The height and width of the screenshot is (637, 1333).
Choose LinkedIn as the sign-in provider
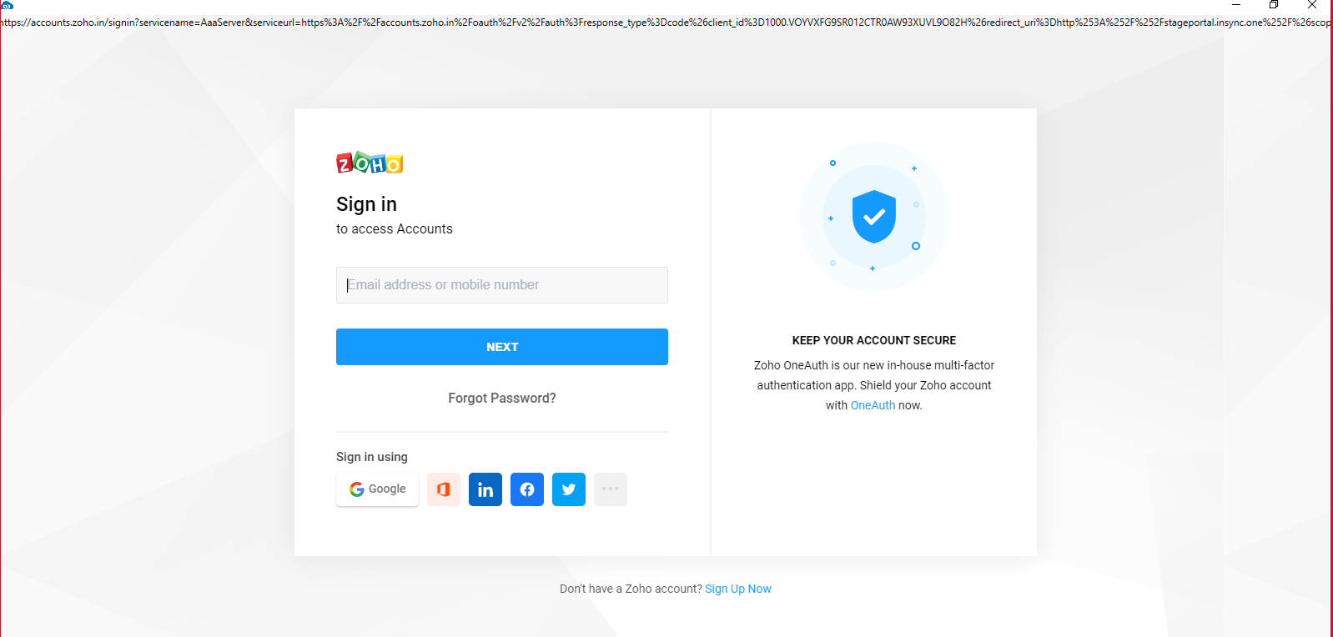click(x=485, y=489)
